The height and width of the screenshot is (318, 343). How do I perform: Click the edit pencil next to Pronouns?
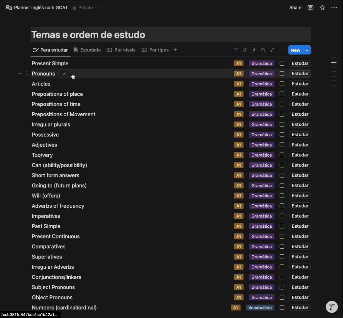coord(65,74)
